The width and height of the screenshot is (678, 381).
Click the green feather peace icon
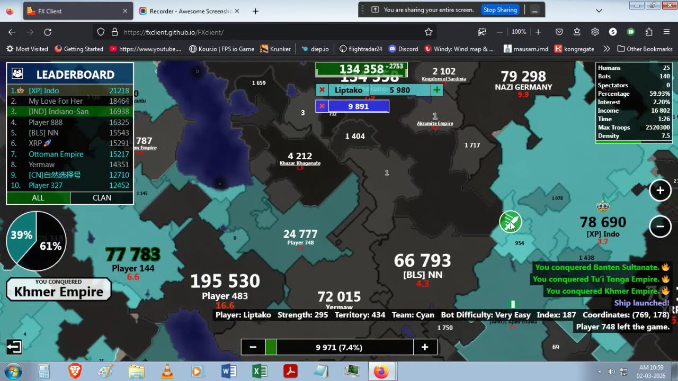coord(511,222)
